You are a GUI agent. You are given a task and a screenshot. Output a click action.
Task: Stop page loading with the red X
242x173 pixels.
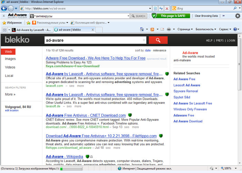167,9
